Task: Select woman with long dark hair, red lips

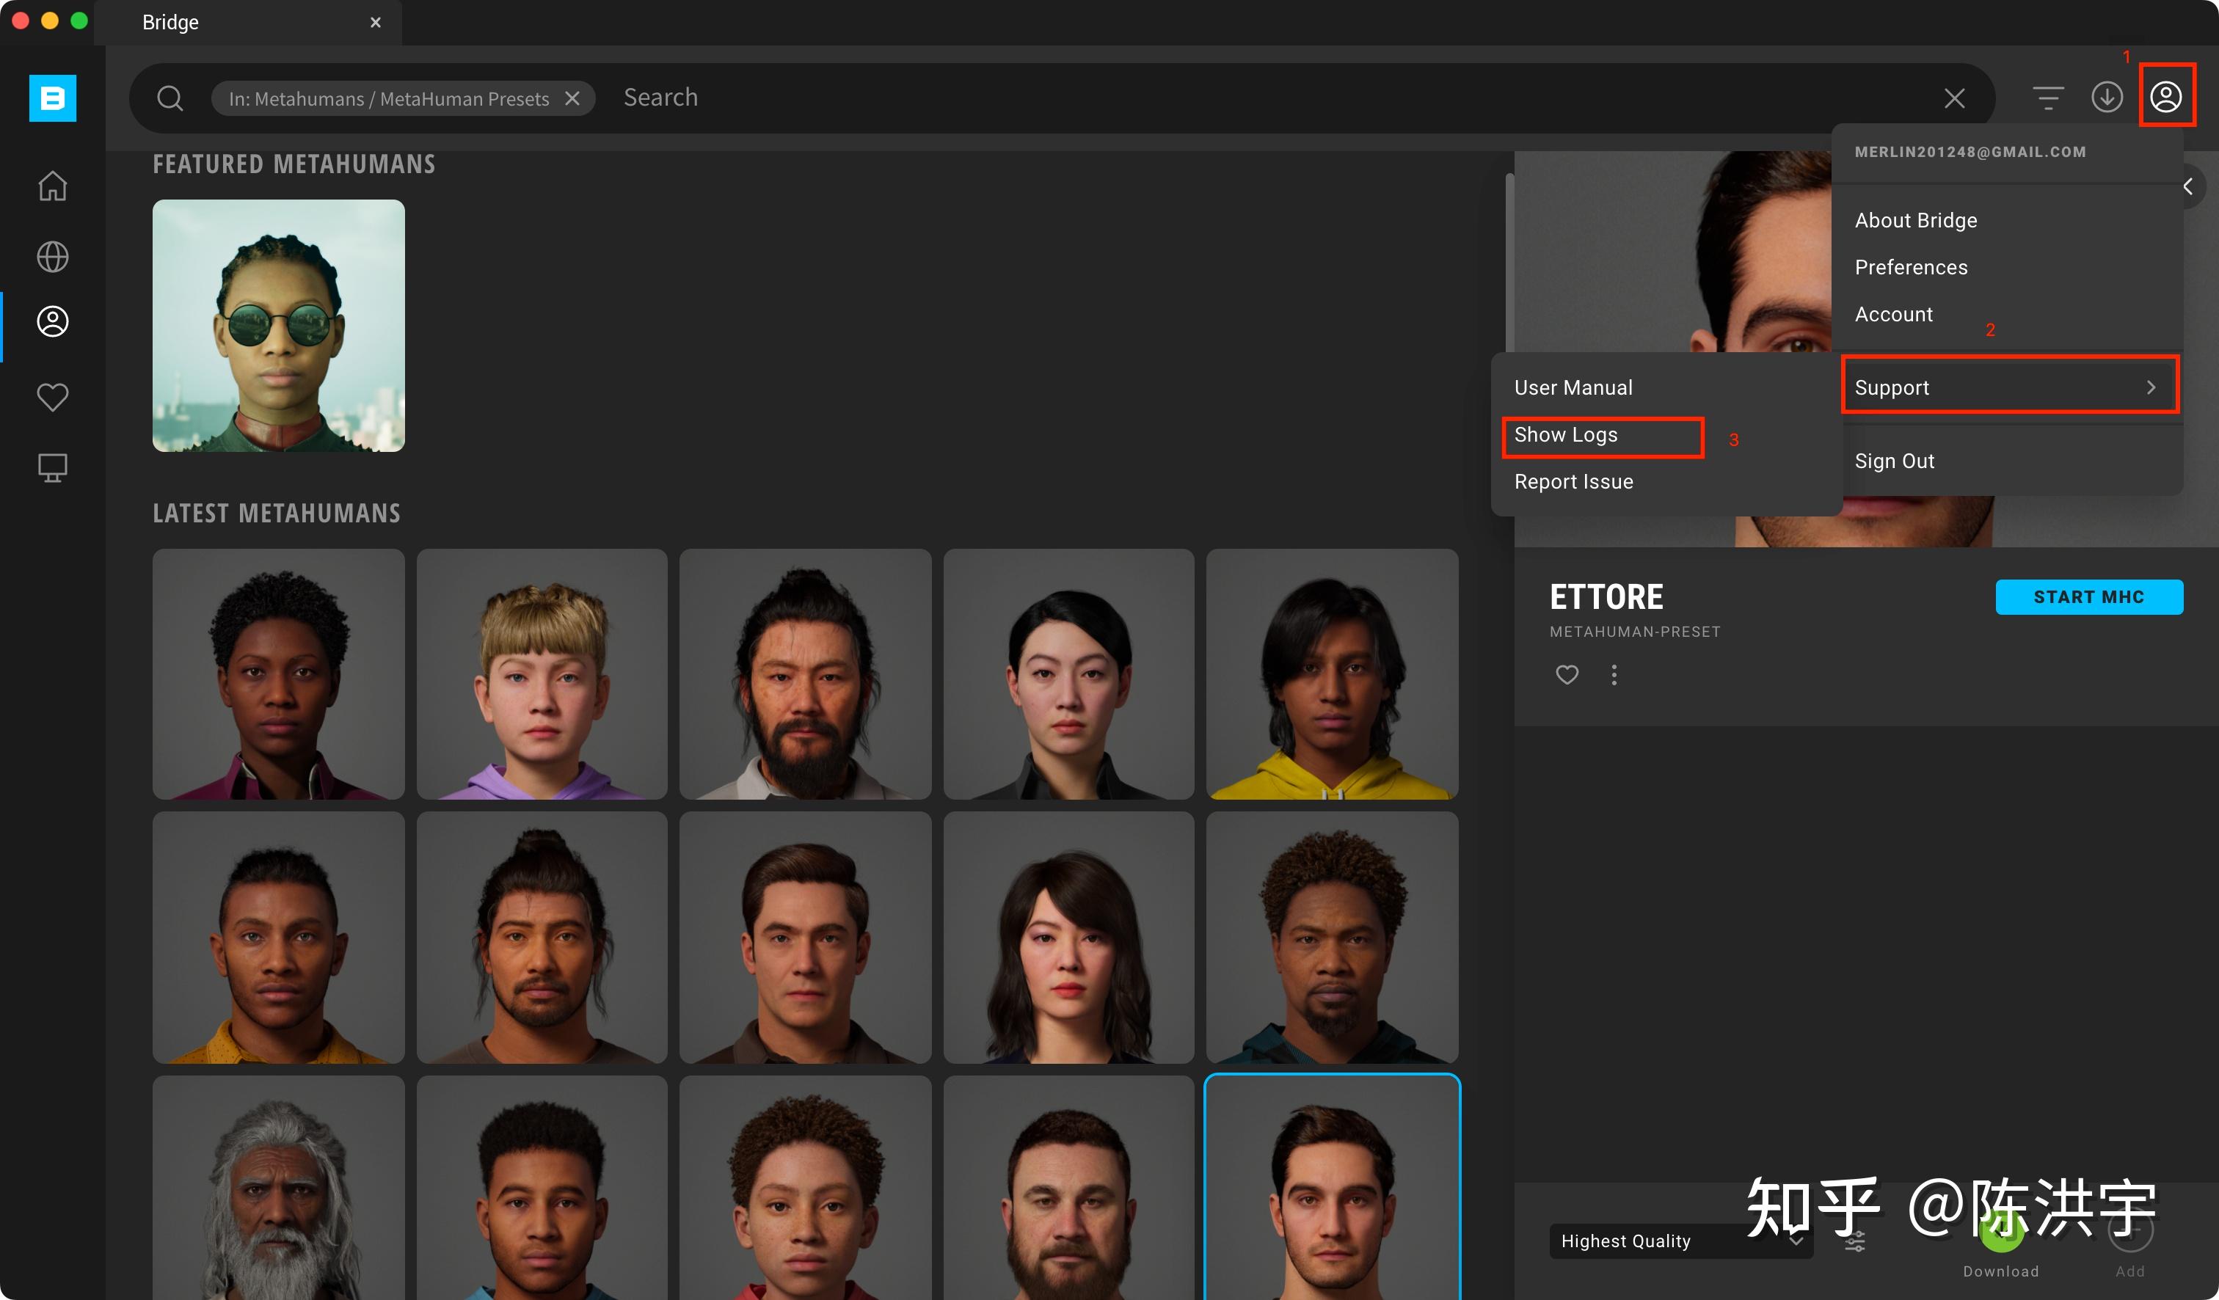Action: (x=1068, y=937)
